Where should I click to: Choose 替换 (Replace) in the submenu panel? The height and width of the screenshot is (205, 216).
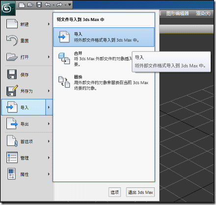coord(104,82)
